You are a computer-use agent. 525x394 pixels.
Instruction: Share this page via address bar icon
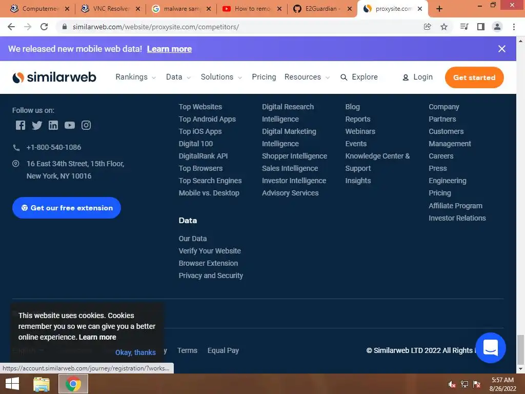[x=427, y=27]
